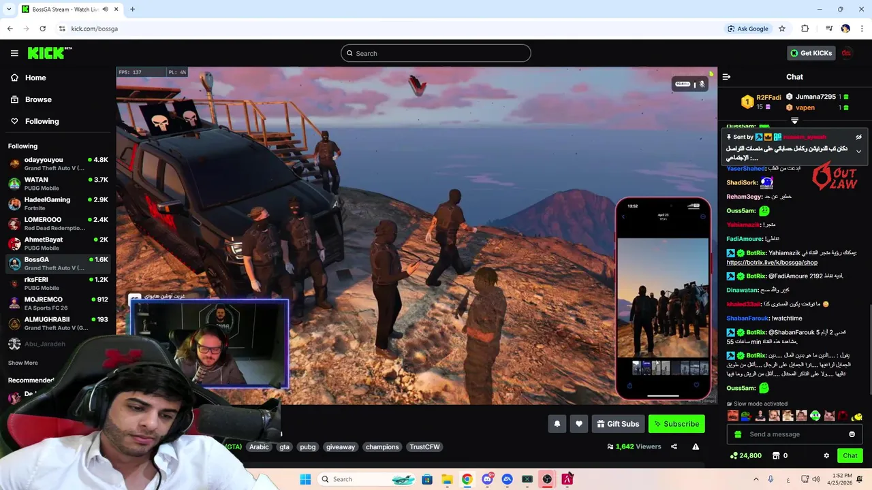The width and height of the screenshot is (872, 490).
Task: Report the stream with the warning triangle icon
Action: 696,446
